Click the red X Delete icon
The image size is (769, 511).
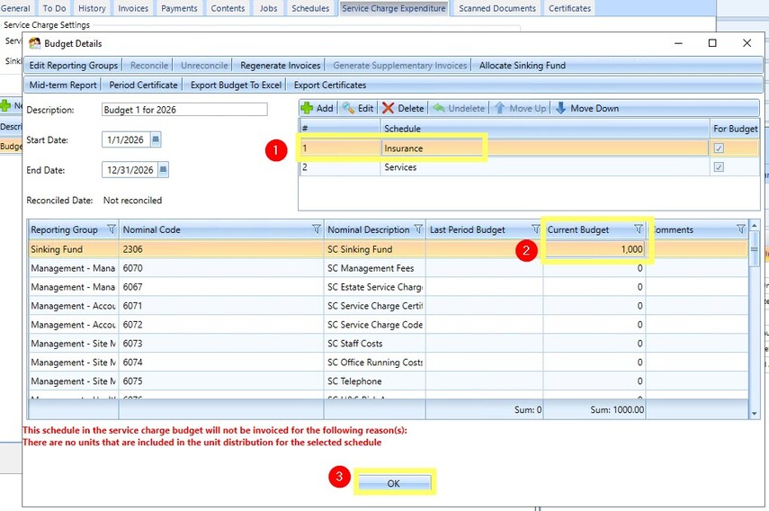pyautogui.click(x=388, y=108)
